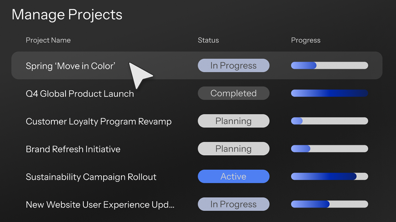
Task: Click the Completed status badge
Action: click(x=233, y=93)
